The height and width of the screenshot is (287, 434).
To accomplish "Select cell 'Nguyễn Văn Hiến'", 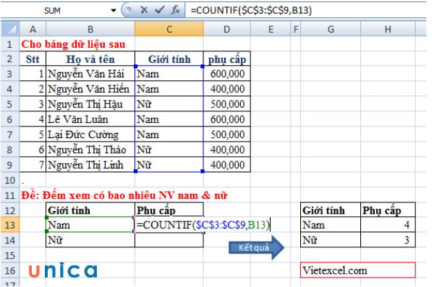I will point(90,89).
